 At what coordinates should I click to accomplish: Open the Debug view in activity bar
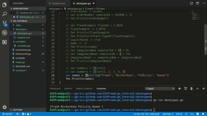point(5,33)
